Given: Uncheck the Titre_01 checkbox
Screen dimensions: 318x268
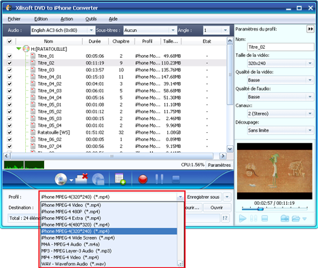Looking at the screenshot, I should pyautogui.click(x=10, y=56).
